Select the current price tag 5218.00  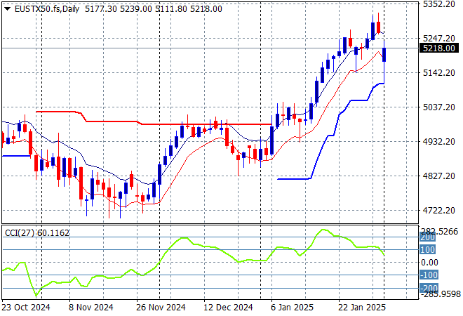tap(439, 48)
